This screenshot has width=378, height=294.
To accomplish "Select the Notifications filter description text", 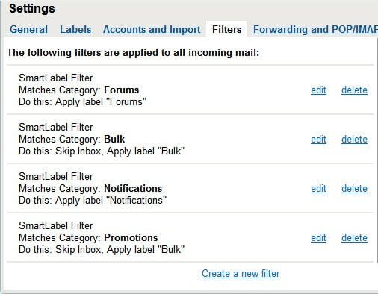I will pos(93,188).
